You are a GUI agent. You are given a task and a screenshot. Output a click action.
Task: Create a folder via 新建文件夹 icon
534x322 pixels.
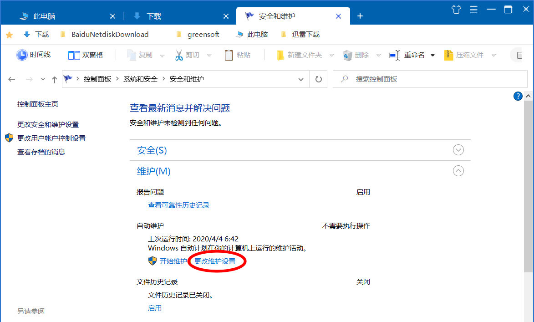coord(280,55)
